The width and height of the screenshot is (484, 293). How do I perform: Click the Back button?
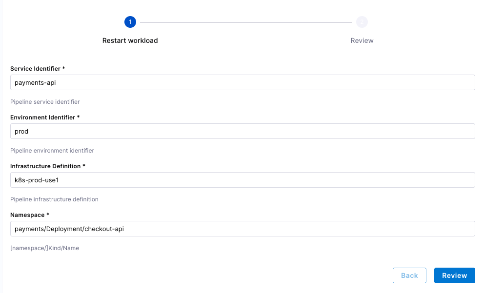[x=409, y=275]
